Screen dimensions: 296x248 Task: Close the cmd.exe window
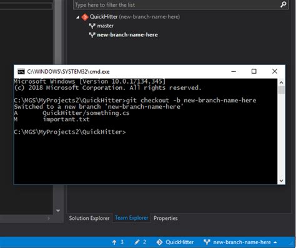click(275, 71)
